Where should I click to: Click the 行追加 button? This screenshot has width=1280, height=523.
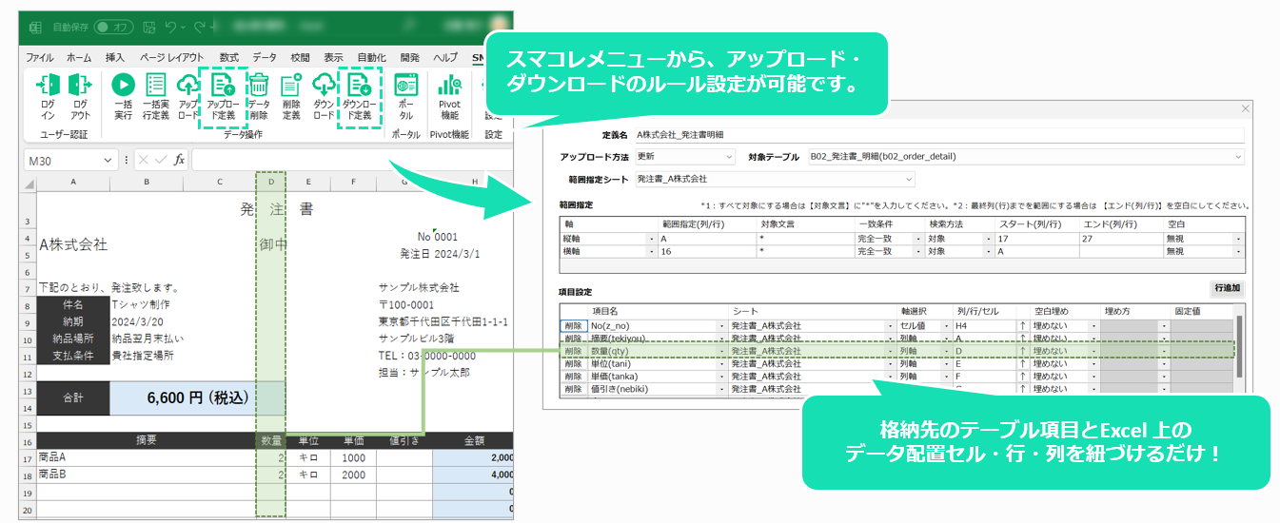click(1228, 288)
